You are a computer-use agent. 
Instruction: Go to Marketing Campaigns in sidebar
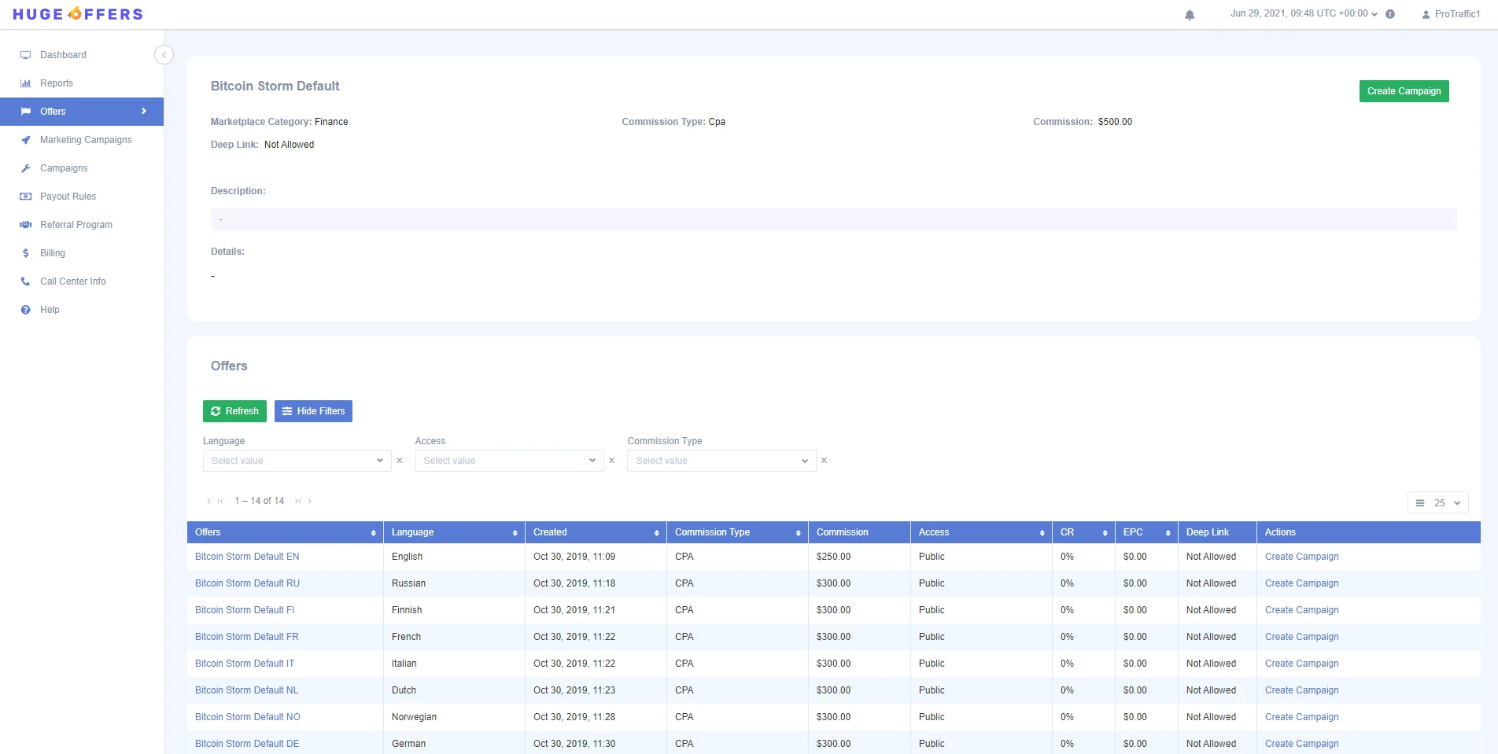click(x=86, y=140)
